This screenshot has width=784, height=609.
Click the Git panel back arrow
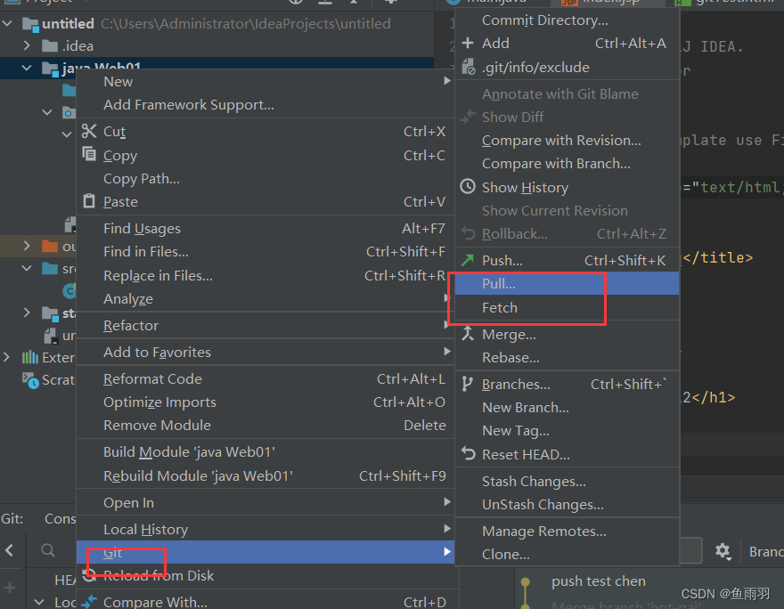click(x=10, y=550)
